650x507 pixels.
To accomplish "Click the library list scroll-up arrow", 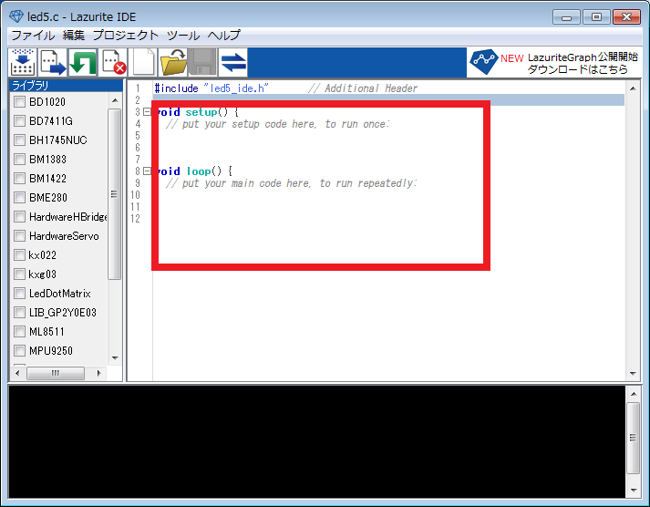I will click(x=115, y=100).
